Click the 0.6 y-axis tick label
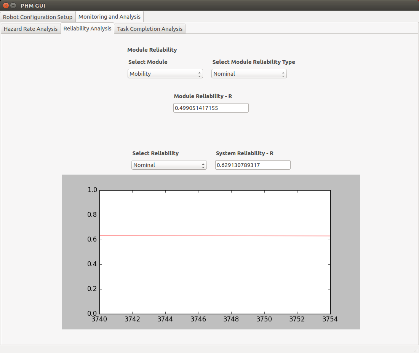 tap(92, 239)
